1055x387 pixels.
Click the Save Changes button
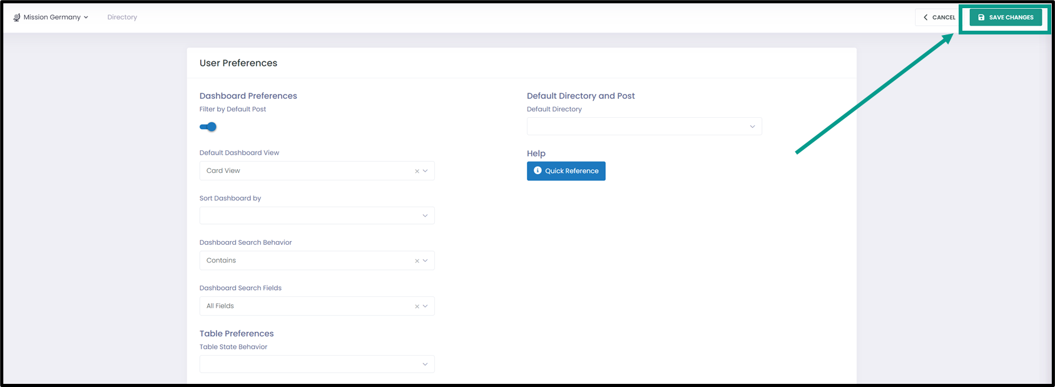click(1006, 18)
